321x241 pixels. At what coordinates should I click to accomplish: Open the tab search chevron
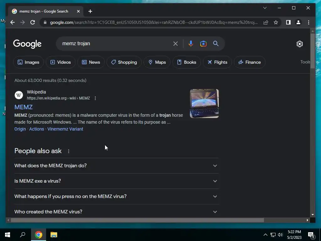pos(265,8)
